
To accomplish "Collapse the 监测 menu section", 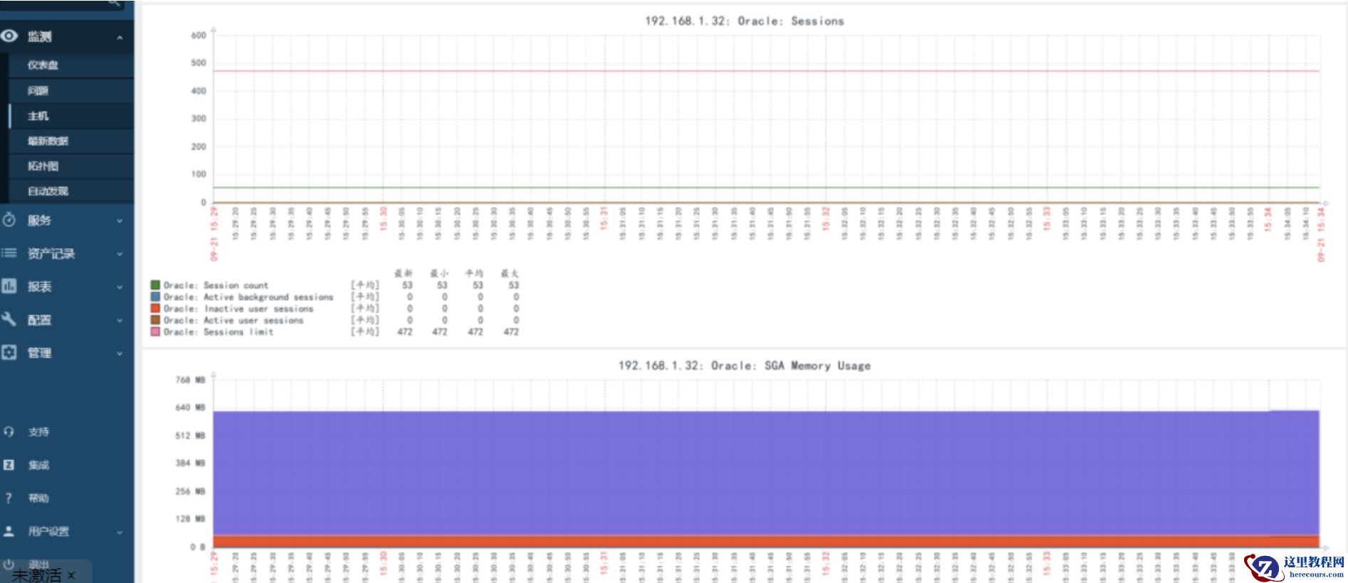I will point(120,37).
